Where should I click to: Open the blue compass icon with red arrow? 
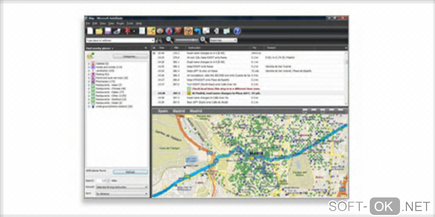point(169,31)
